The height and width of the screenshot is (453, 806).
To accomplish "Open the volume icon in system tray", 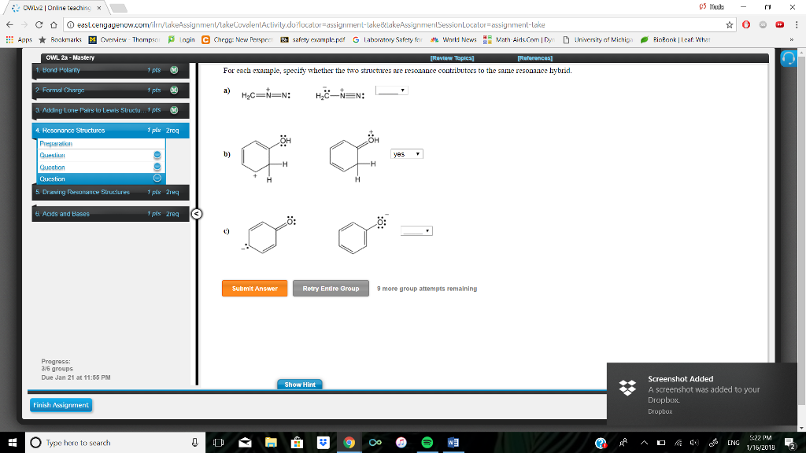I will point(695,442).
